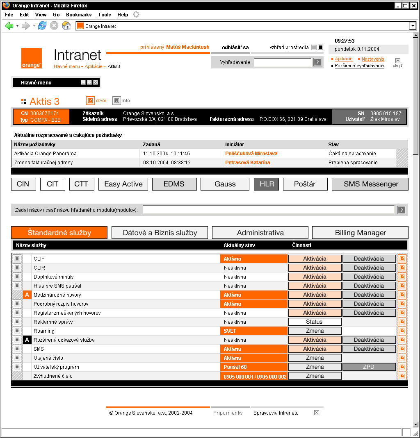Open initiator Poliščuková Miroslava link
The width and height of the screenshot is (420, 438).
coord(251,154)
